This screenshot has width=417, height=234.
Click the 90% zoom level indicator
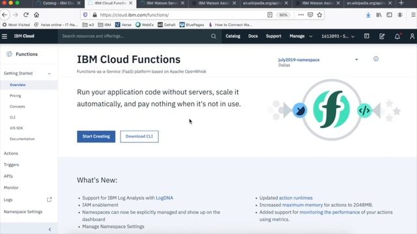coord(283,15)
